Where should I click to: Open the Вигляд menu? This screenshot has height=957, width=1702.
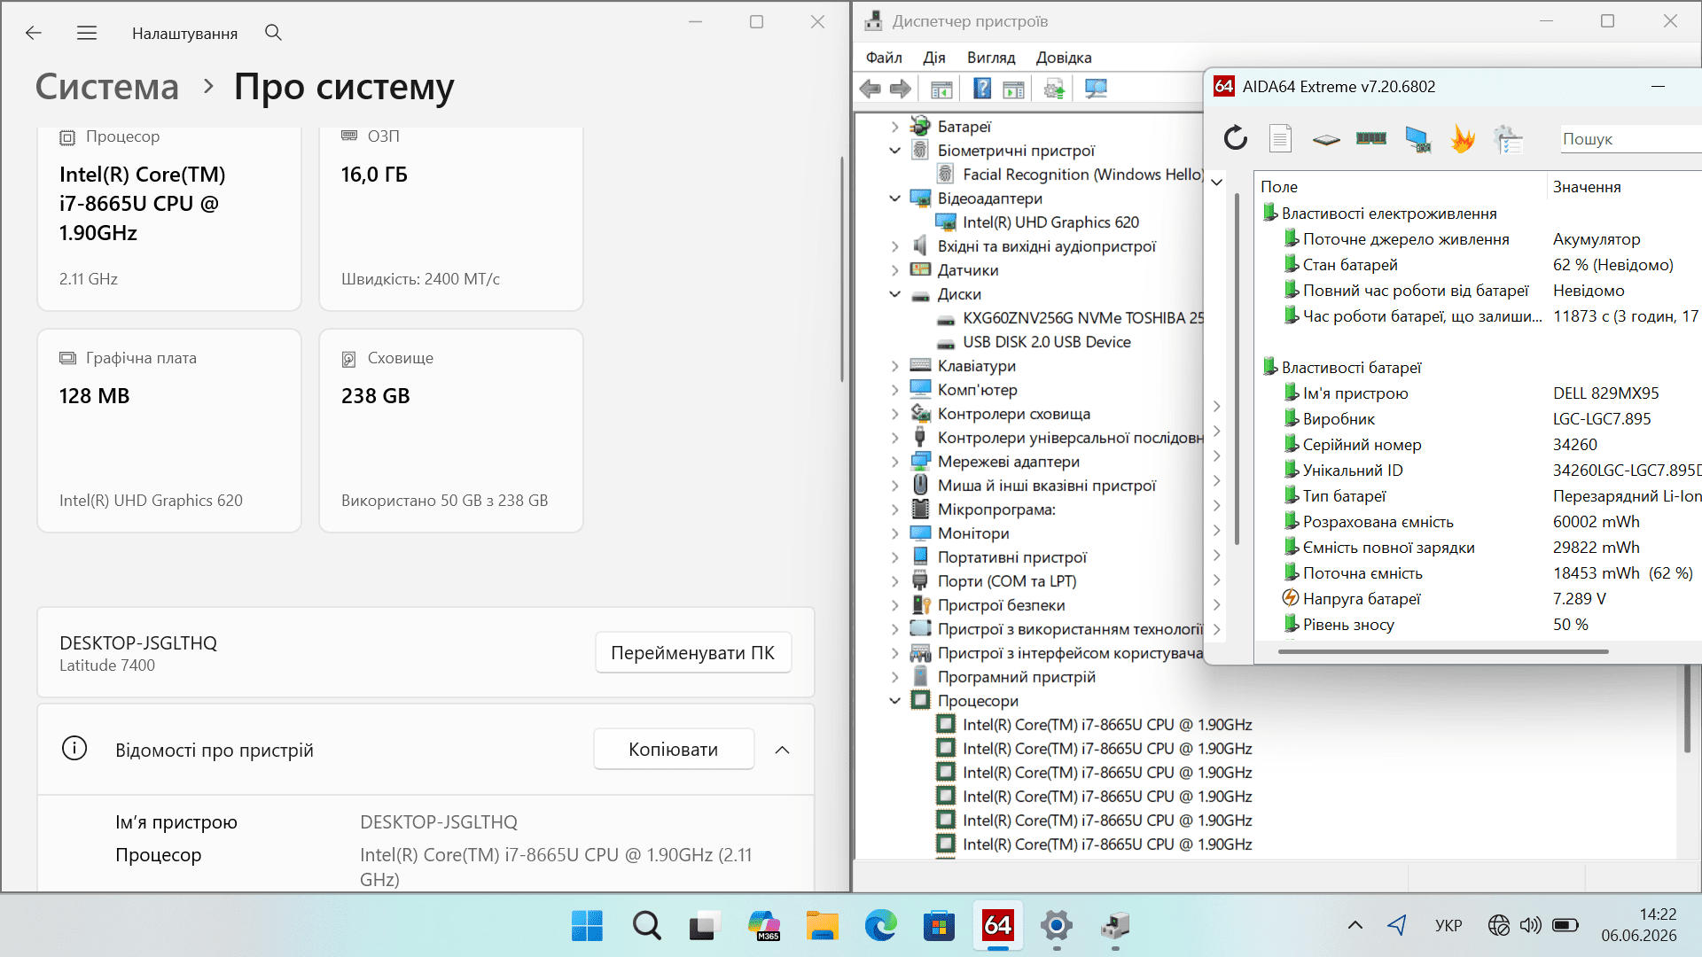tap(991, 58)
